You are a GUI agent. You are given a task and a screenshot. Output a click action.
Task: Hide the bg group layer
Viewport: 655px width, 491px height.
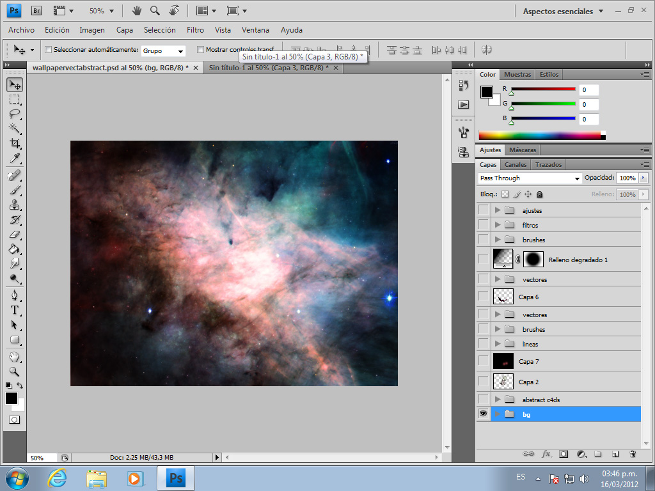483,414
